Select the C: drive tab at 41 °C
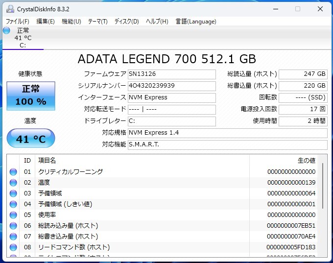 pyautogui.click(x=23, y=38)
